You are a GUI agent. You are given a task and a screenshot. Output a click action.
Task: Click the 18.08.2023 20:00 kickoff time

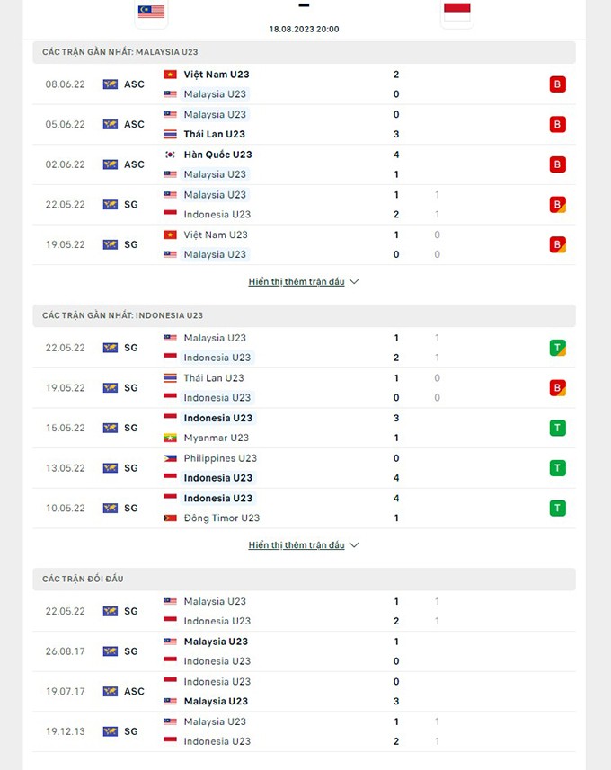tap(304, 29)
